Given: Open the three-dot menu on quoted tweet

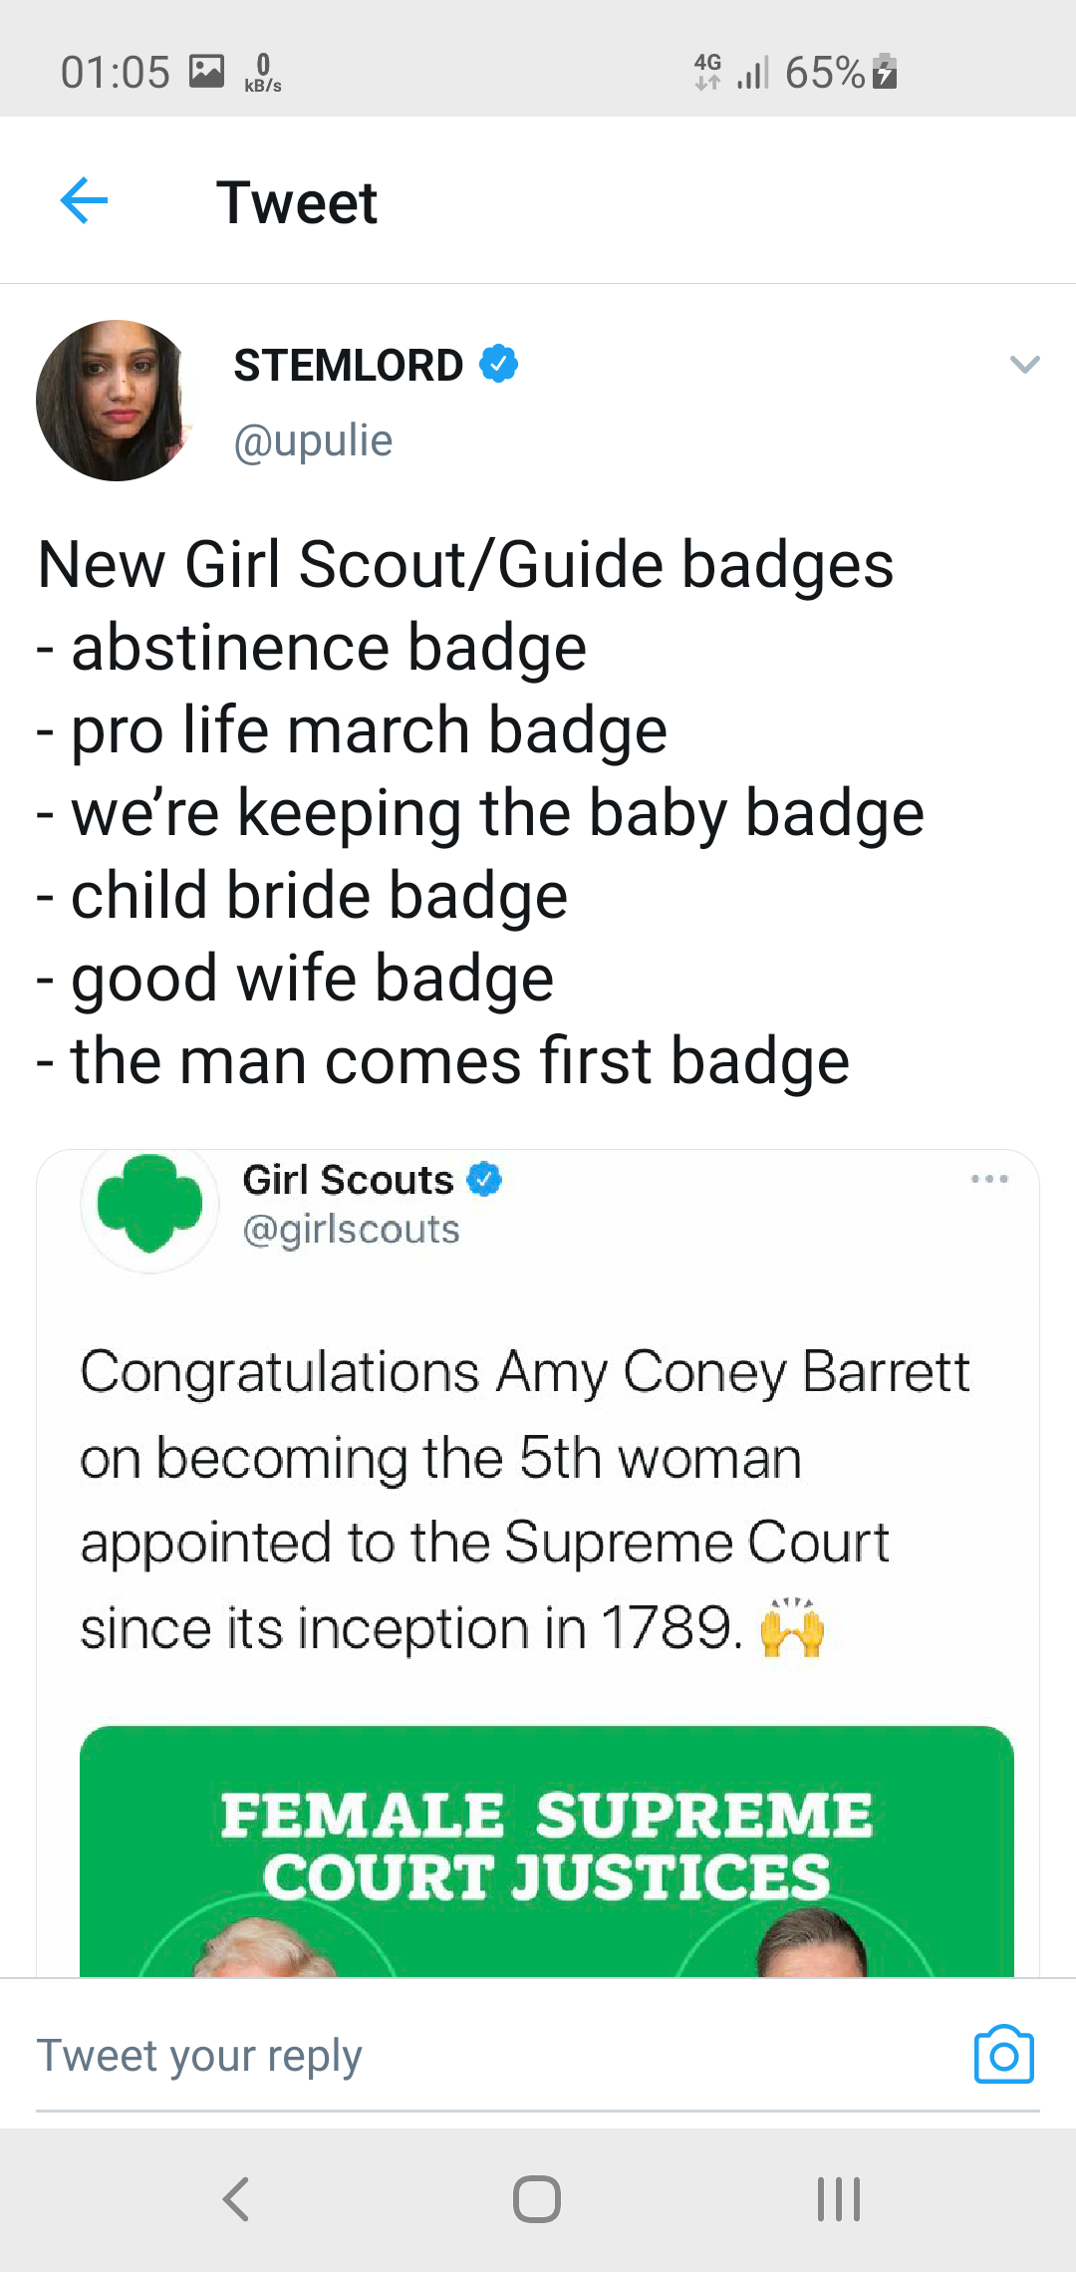Looking at the screenshot, I should 988,1179.
